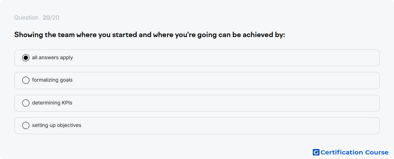394x159 pixels.
Task: Click the 'all answers apply' label text
Action: coord(52,58)
